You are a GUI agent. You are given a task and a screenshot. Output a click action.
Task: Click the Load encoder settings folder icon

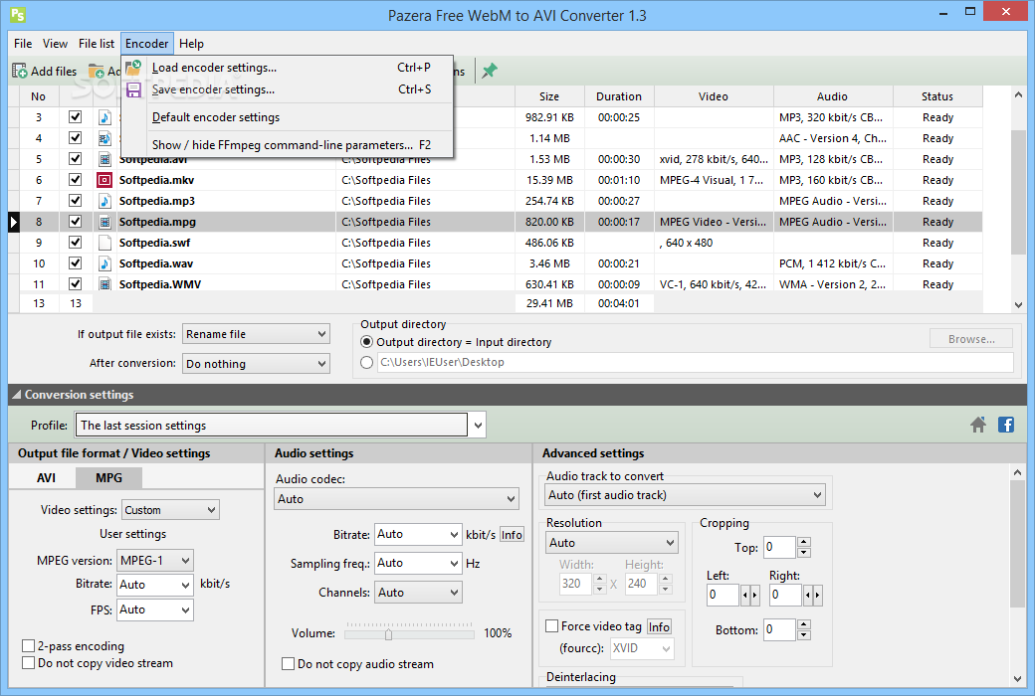(134, 68)
